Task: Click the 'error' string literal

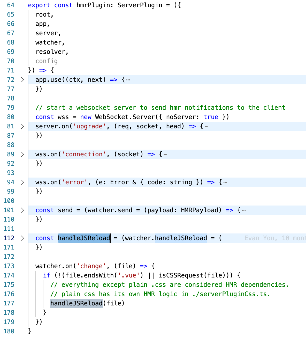Action: tap(75, 182)
